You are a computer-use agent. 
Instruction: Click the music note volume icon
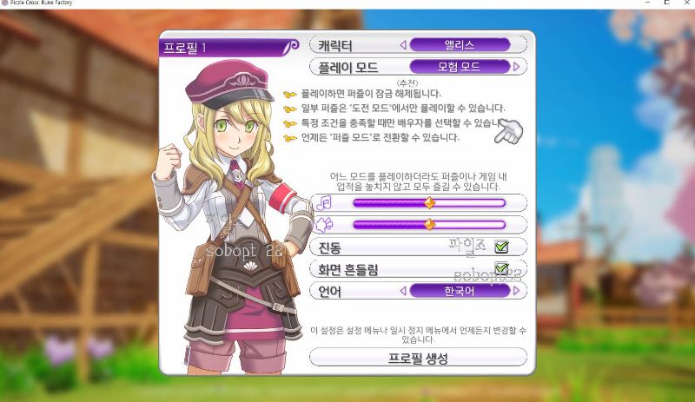(x=324, y=203)
